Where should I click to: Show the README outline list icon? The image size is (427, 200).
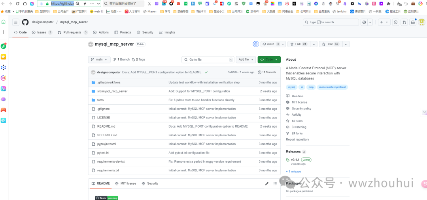pyautogui.click(x=275, y=183)
